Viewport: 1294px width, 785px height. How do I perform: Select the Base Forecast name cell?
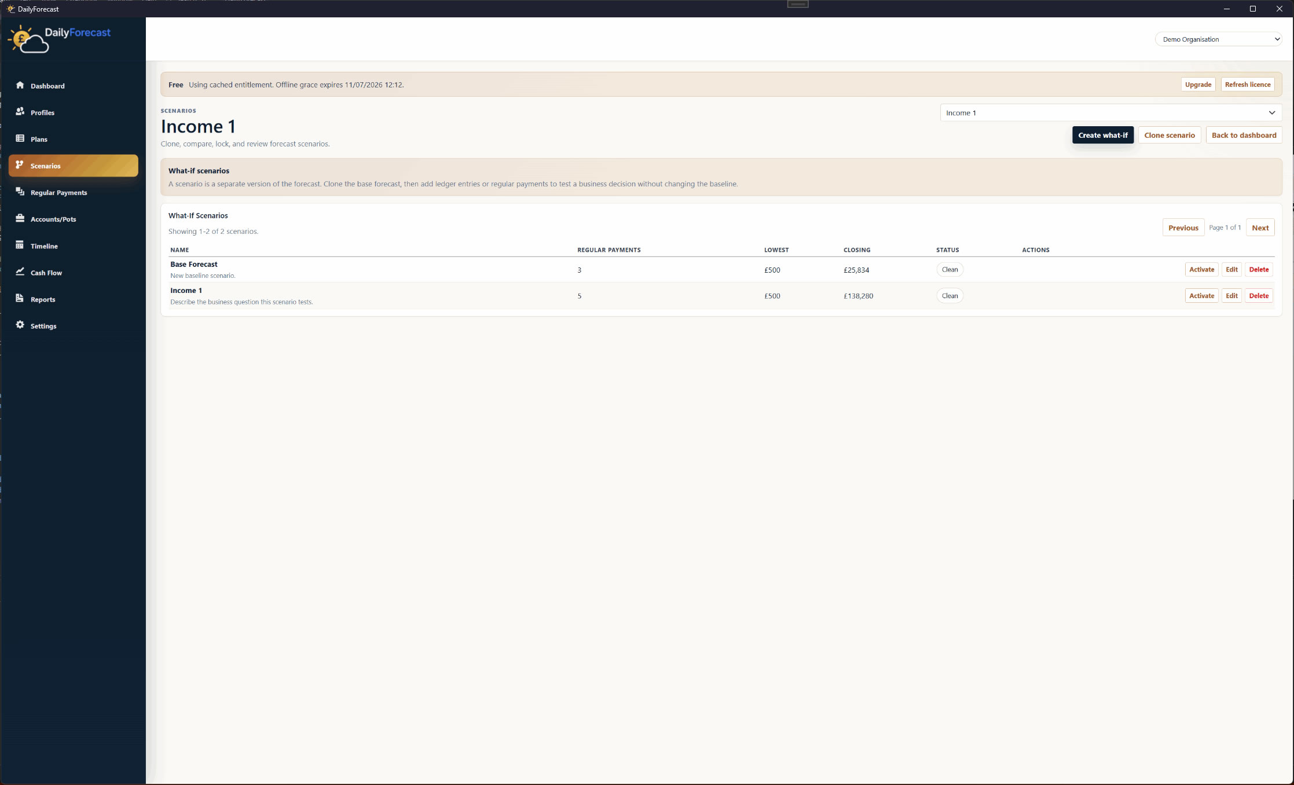[194, 264]
